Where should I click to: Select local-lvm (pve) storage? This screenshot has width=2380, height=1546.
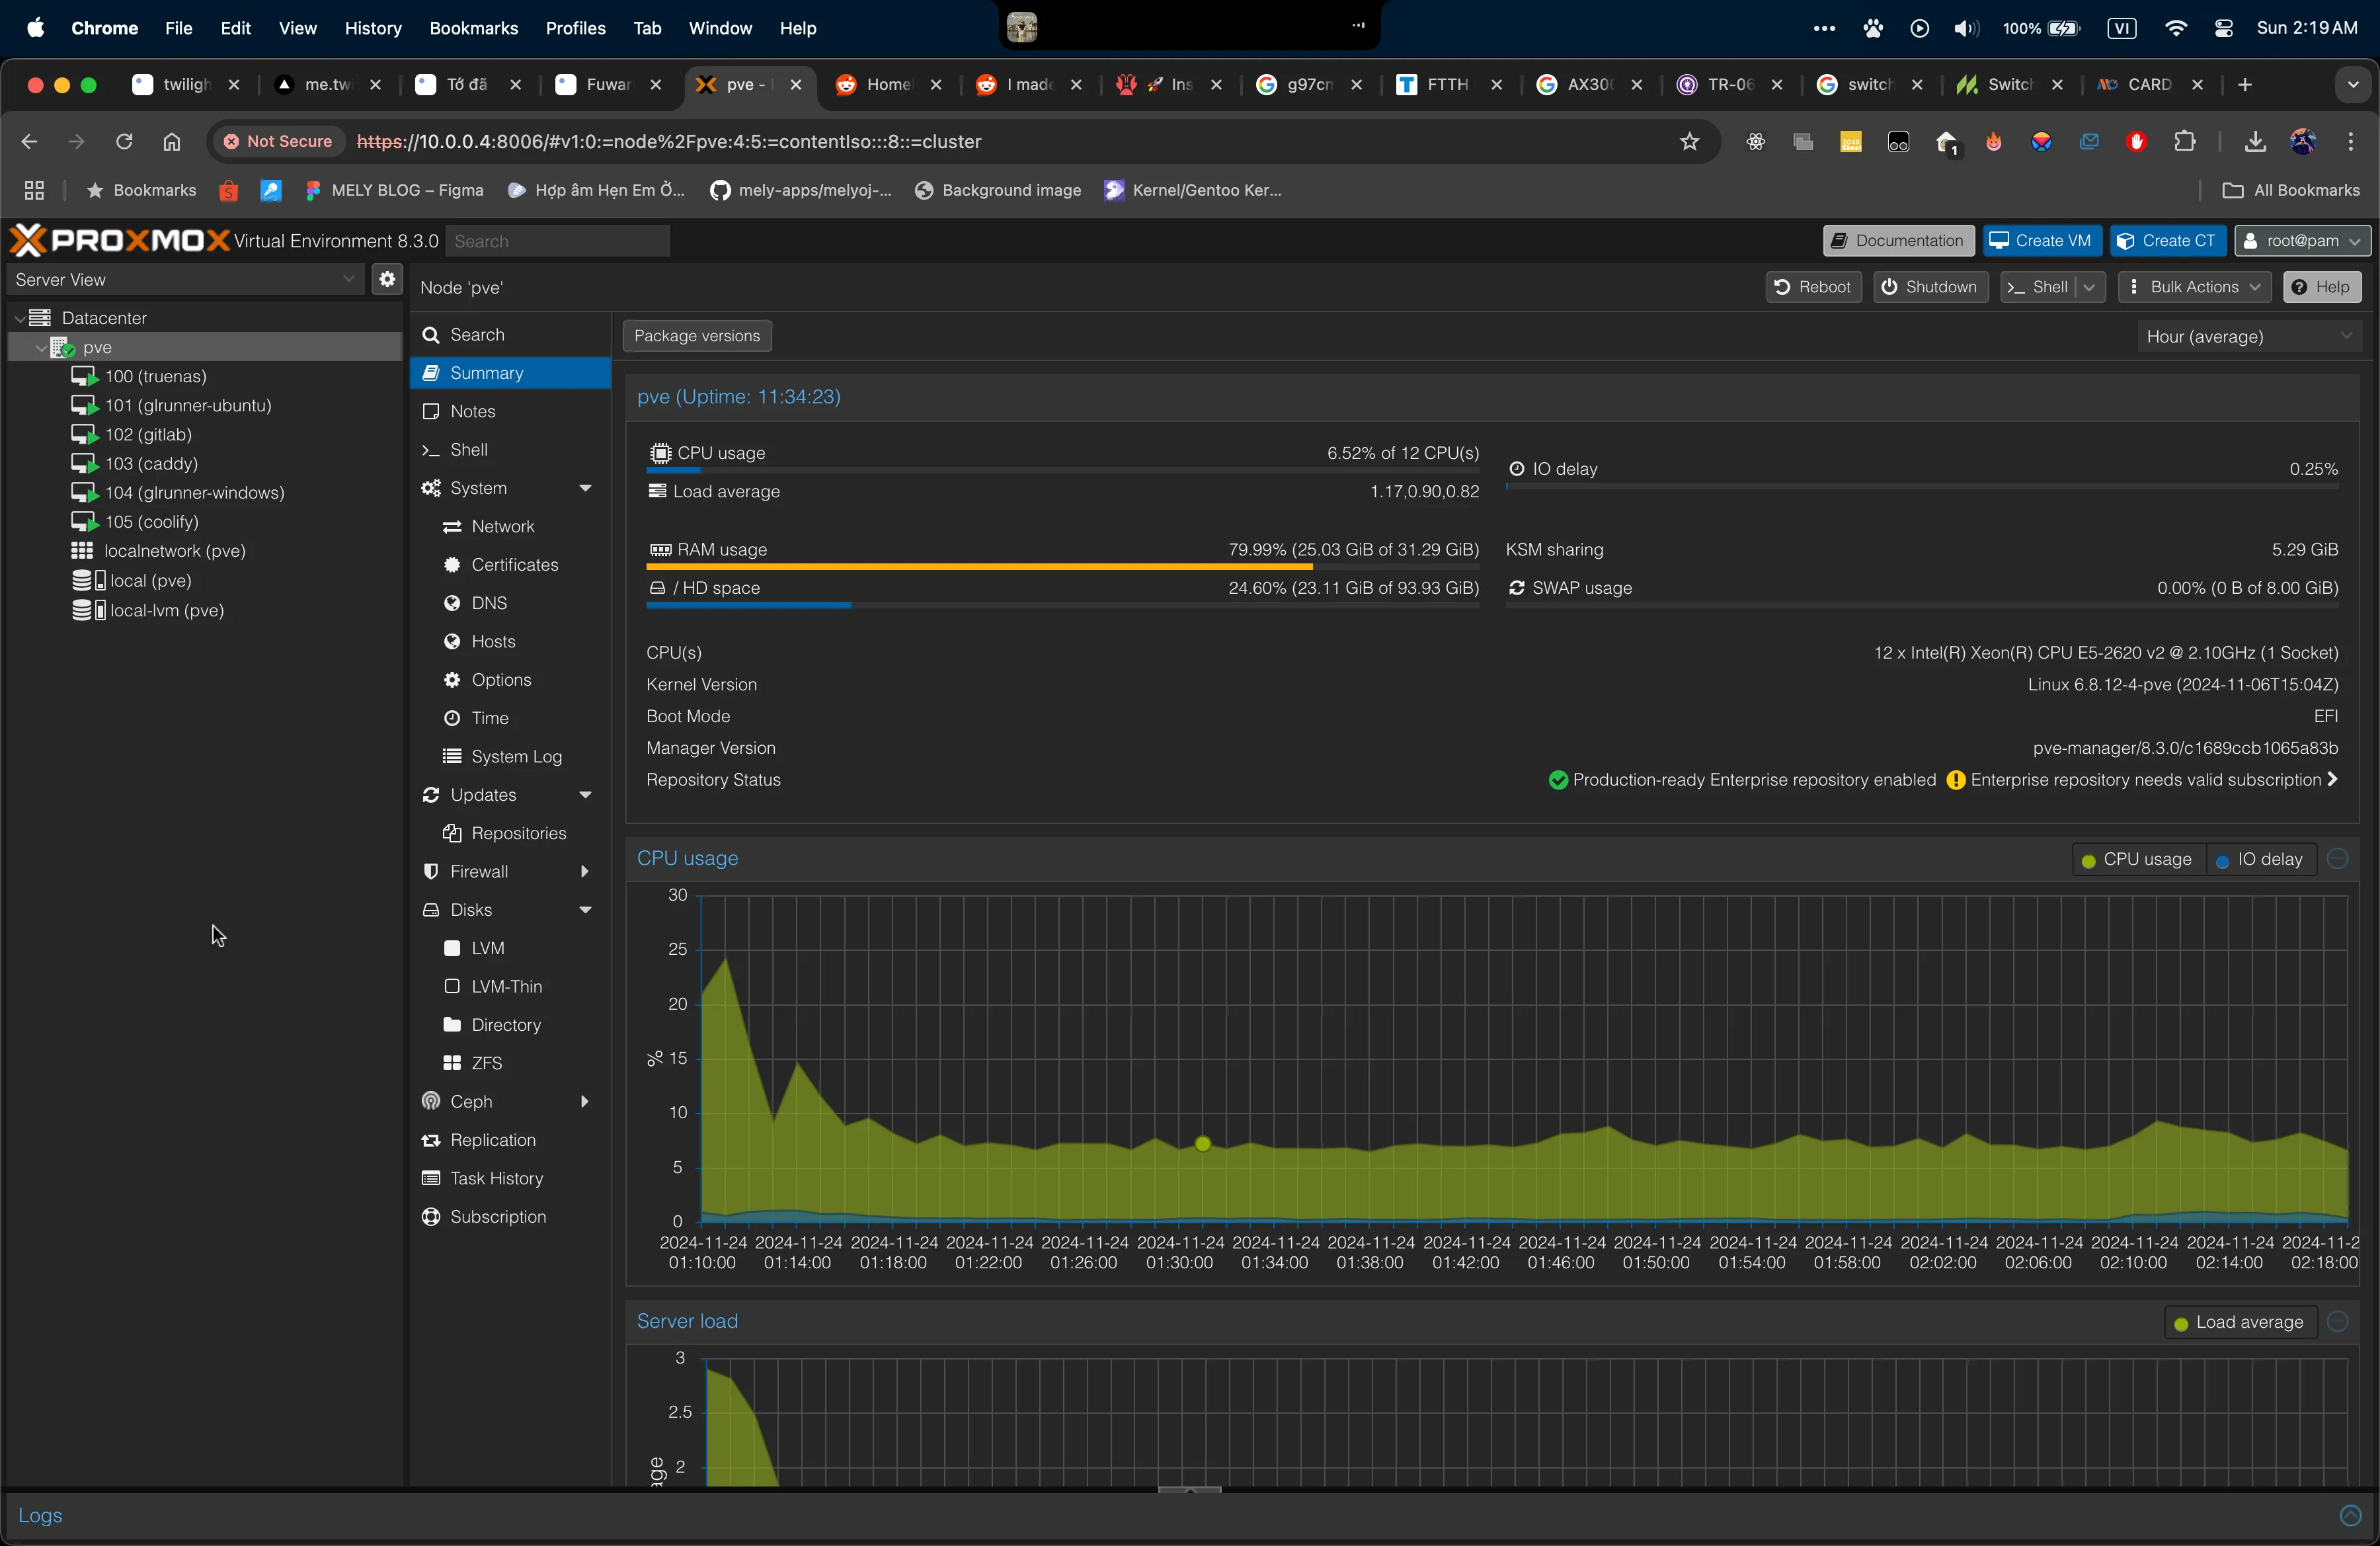pos(166,610)
